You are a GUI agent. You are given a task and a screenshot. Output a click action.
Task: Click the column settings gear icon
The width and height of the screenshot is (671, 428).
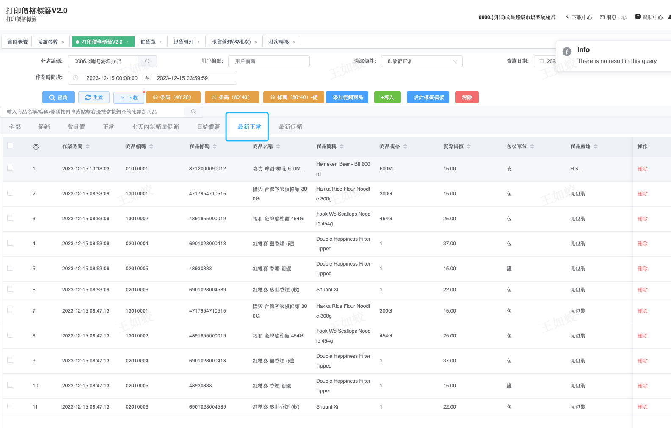point(36,147)
